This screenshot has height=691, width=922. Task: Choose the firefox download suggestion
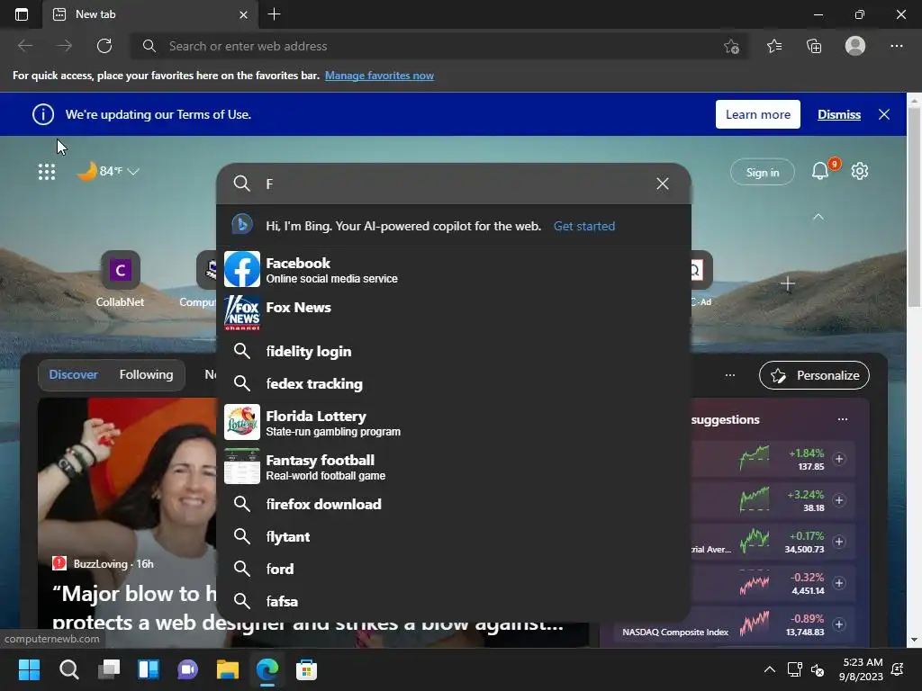pyautogui.click(x=454, y=504)
